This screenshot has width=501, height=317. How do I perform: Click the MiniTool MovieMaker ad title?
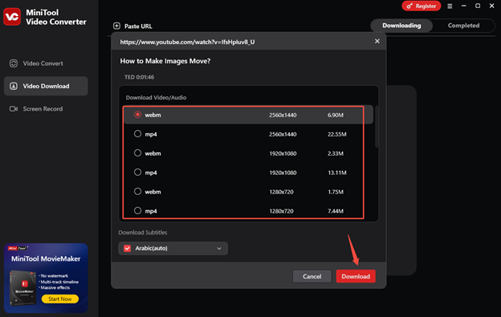coord(46,259)
